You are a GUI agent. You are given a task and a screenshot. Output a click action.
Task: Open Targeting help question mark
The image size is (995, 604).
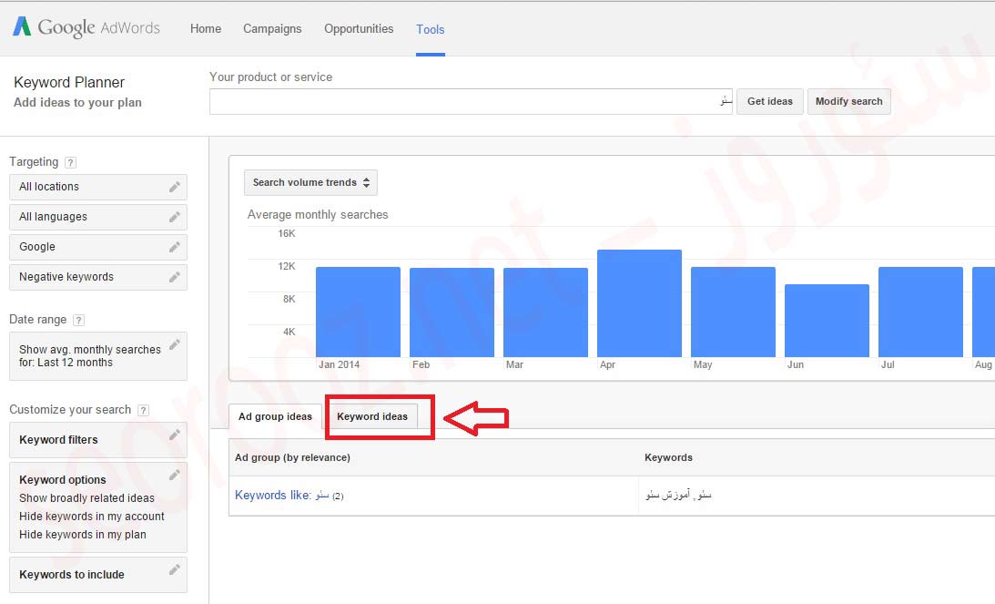coord(71,162)
